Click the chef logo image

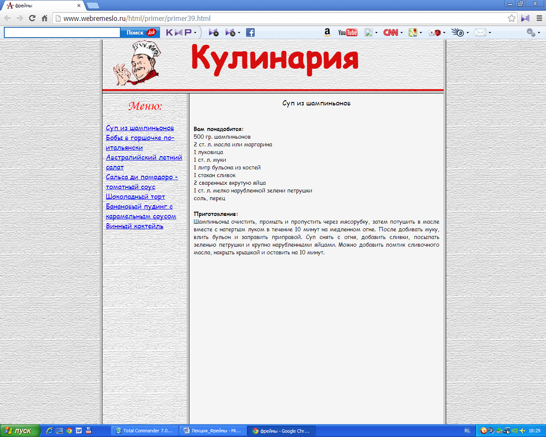point(136,63)
